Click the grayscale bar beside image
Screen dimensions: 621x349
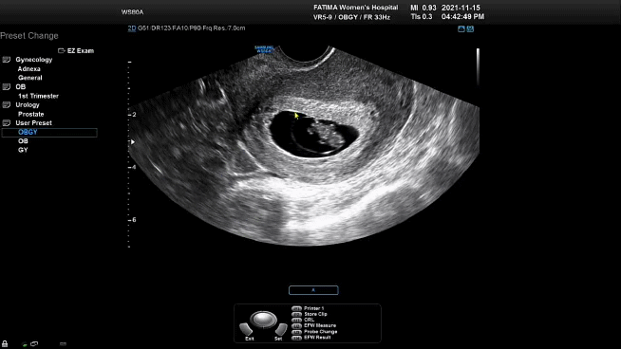click(478, 66)
